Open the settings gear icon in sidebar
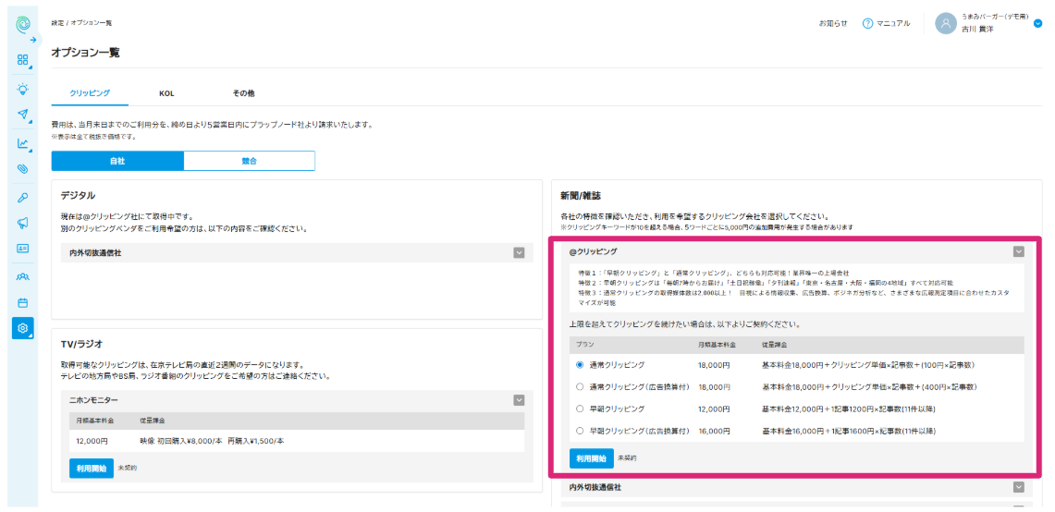 [x=23, y=328]
